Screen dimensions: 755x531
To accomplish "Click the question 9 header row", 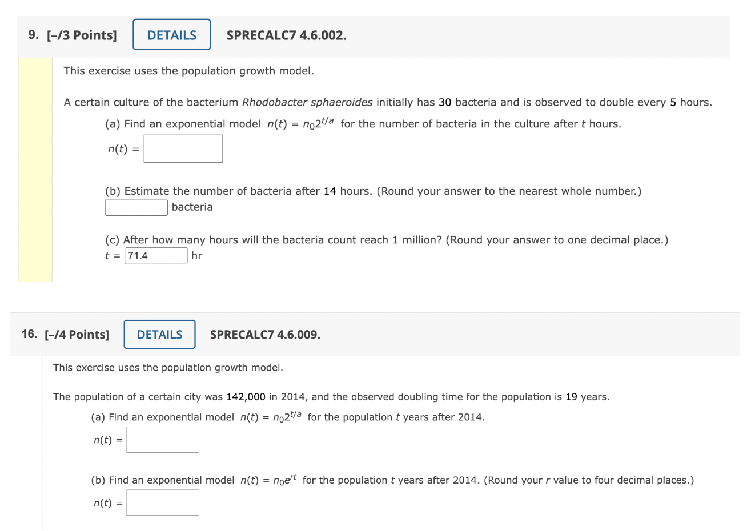I will [x=514, y=35].
